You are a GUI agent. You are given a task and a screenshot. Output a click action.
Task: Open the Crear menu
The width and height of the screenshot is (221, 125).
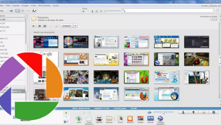[x=33, y=5]
